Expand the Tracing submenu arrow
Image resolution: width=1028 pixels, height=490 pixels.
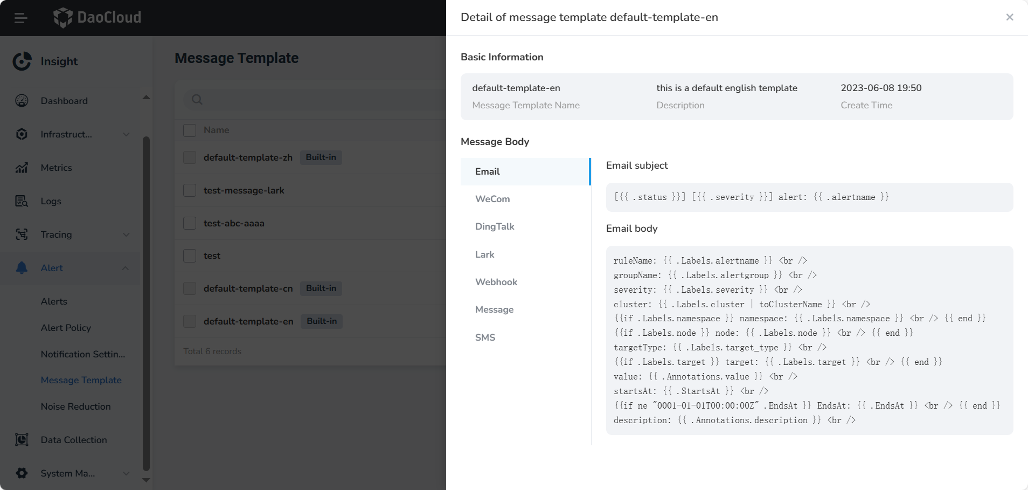pyautogui.click(x=126, y=234)
